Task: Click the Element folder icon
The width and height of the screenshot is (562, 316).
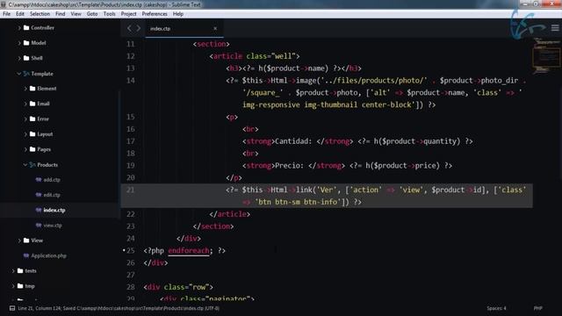Action: (32, 88)
